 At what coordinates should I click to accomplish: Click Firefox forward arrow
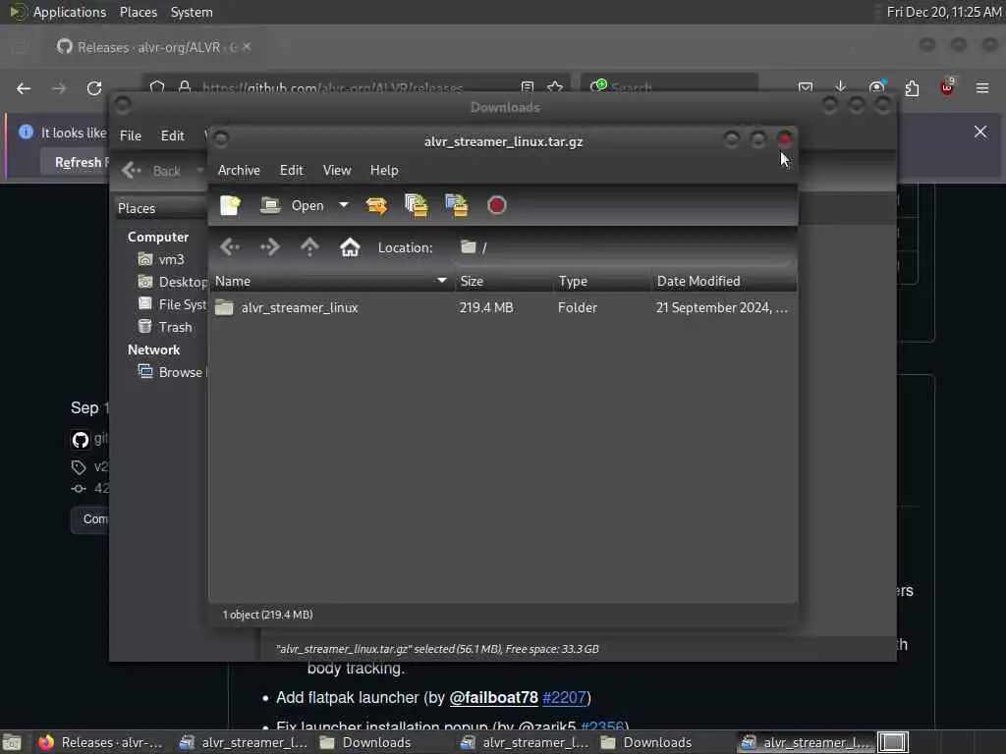59,88
